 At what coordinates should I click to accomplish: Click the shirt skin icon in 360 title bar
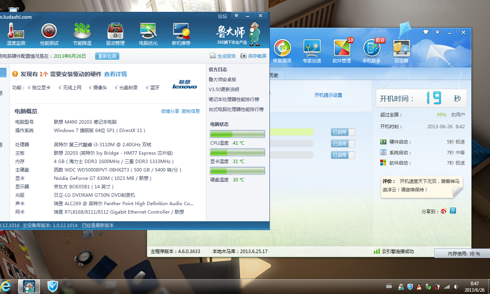426,32
